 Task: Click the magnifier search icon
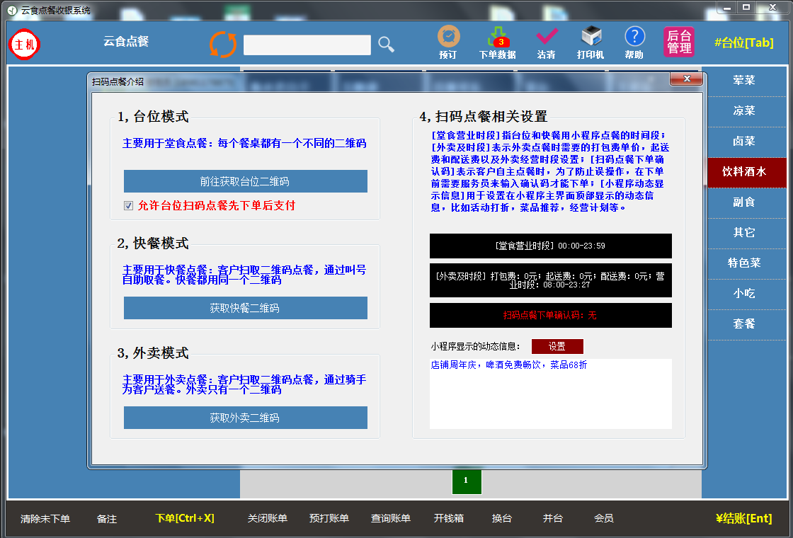coord(386,45)
